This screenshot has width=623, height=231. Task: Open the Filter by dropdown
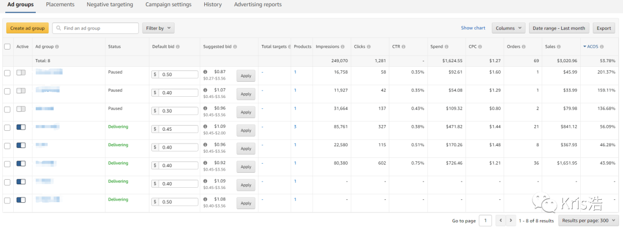pyautogui.click(x=159, y=28)
